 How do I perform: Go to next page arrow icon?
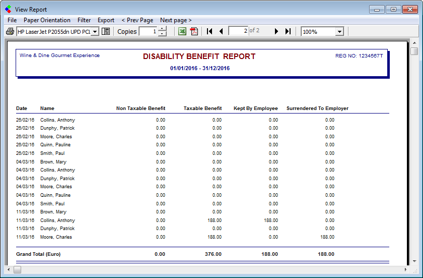[276, 32]
